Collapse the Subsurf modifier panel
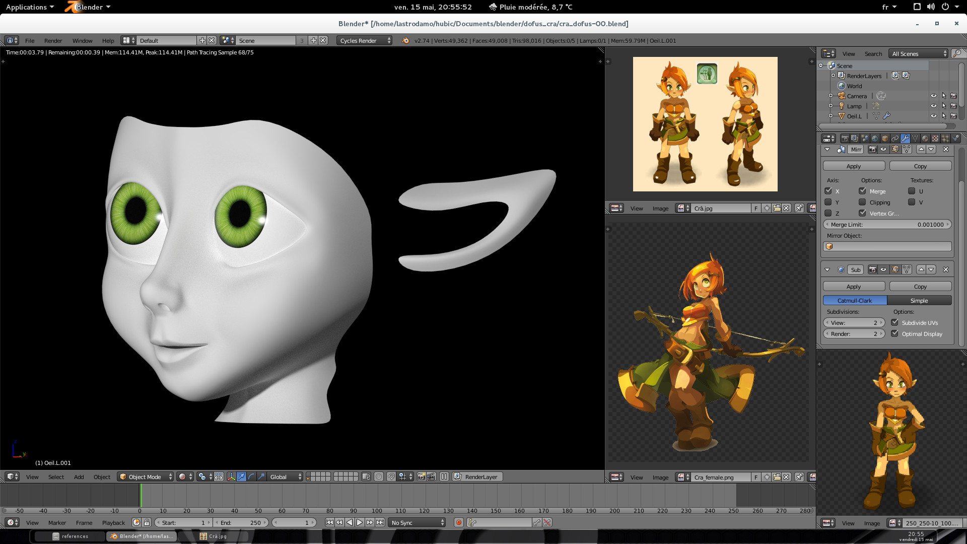 827,269
